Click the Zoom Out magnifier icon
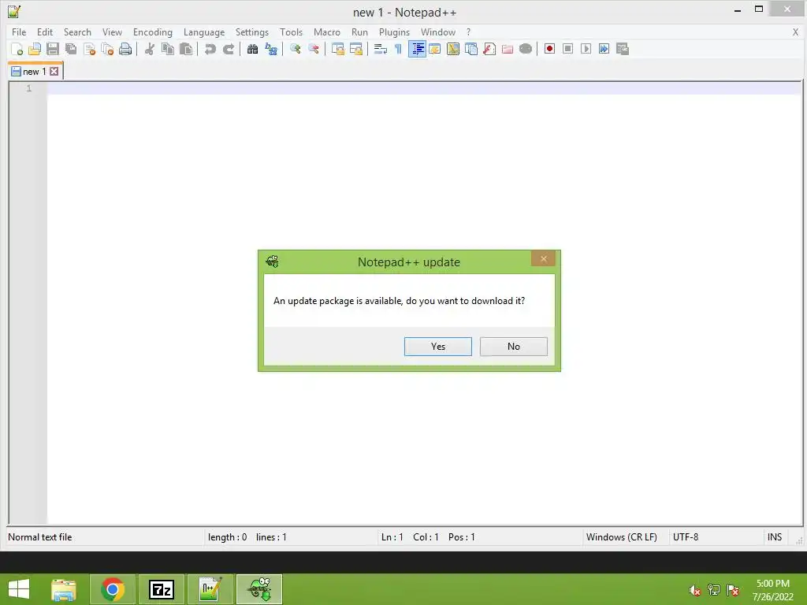 [314, 49]
